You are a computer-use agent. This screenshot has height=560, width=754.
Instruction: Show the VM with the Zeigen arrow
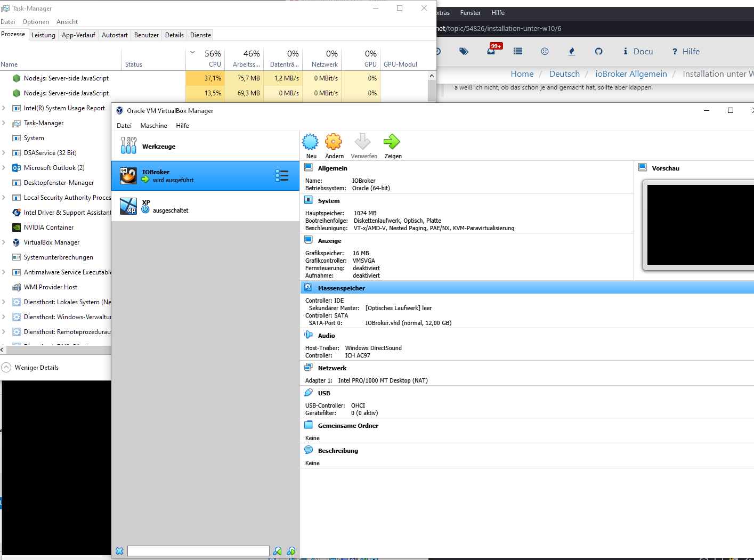click(392, 142)
